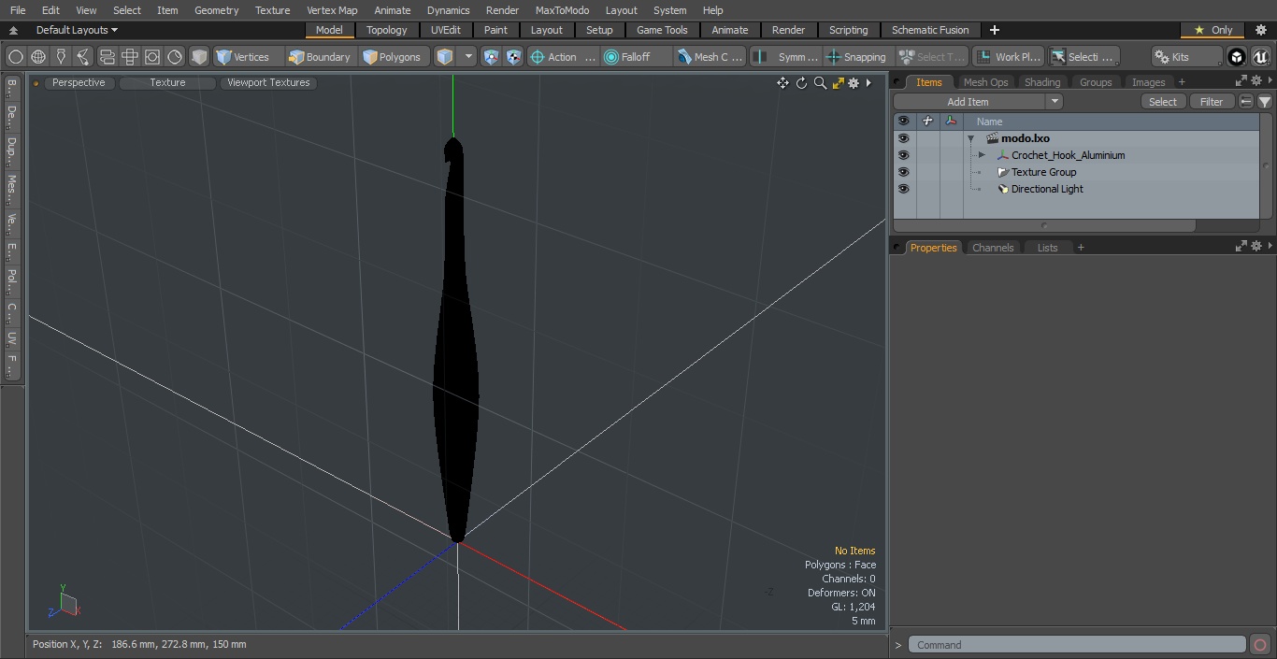Toggle Directional Light visibility eye
The image size is (1277, 659).
pos(903,189)
